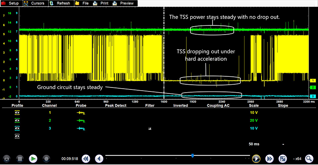Select the yellow Channel 1 probe icon
Image resolution: width=318 pixels, height=165 pixels.
pos(81,113)
